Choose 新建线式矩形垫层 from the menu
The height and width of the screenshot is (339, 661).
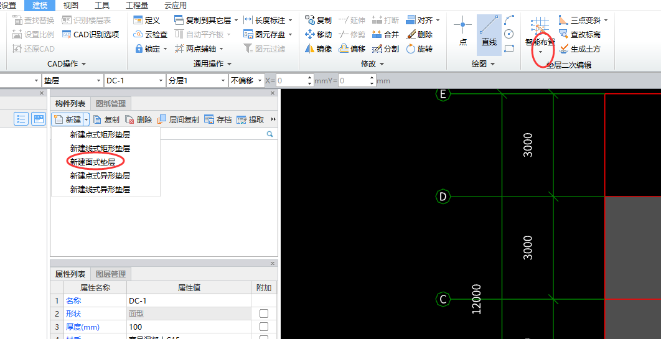click(x=100, y=149)
